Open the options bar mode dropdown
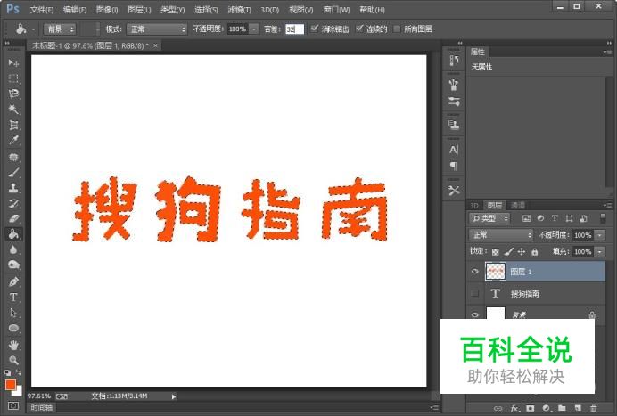This screenshot has height=416, width=617. pos(157,29)
